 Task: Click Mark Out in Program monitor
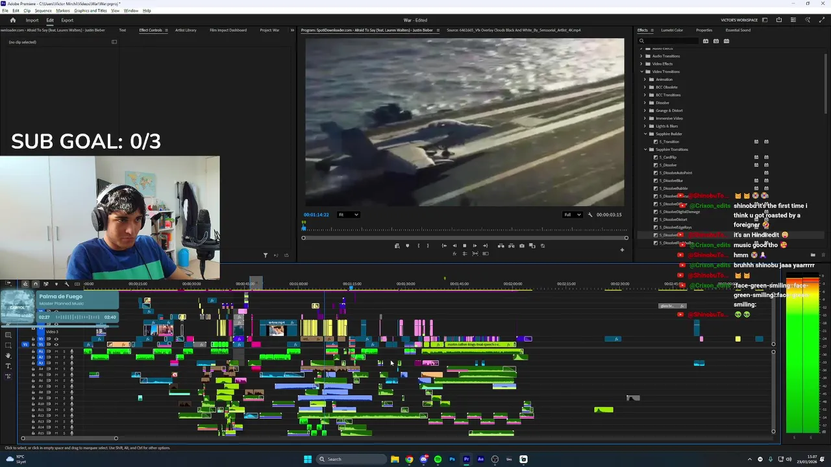428,246
